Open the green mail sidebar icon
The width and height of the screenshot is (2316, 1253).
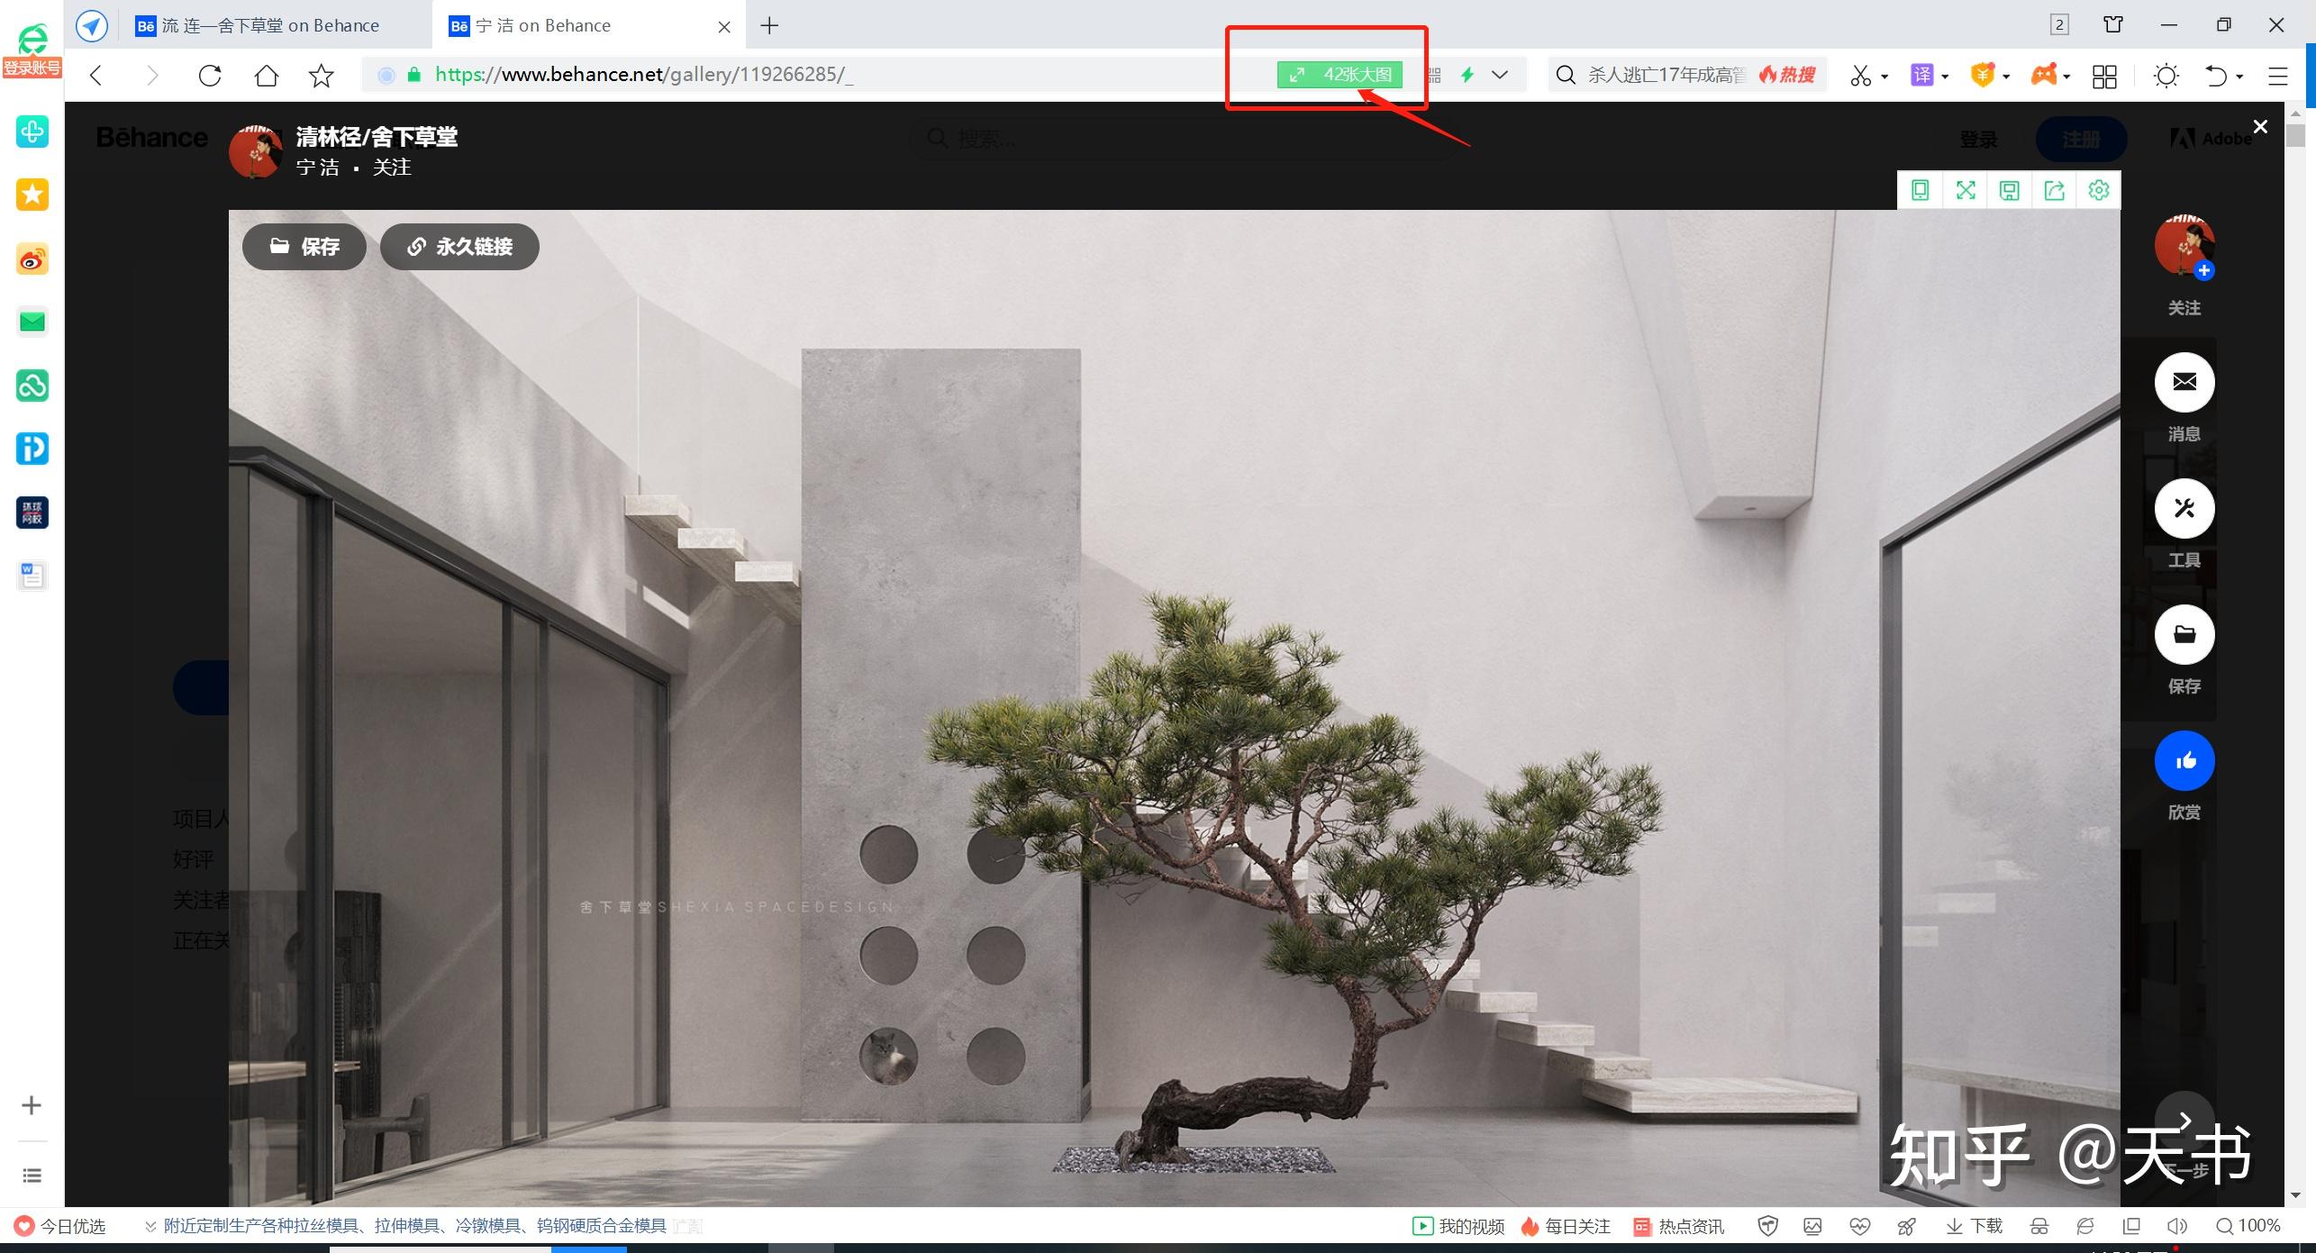[32, 322]
